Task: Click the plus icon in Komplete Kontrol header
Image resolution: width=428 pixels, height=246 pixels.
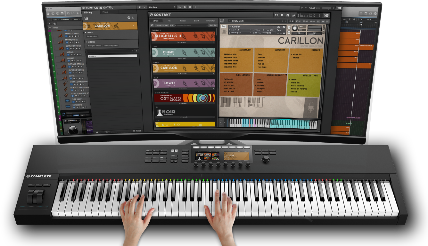Action: point(195,7)
